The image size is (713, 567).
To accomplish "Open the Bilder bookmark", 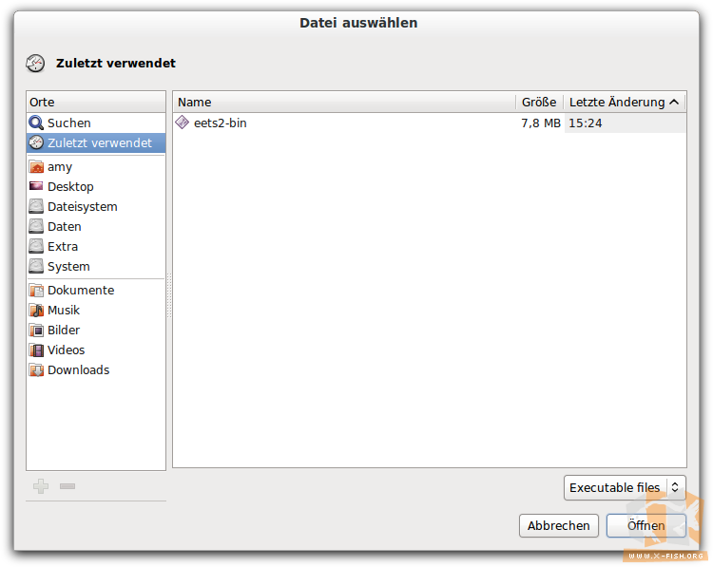I will pyautogui.click(x=96, y=331).
